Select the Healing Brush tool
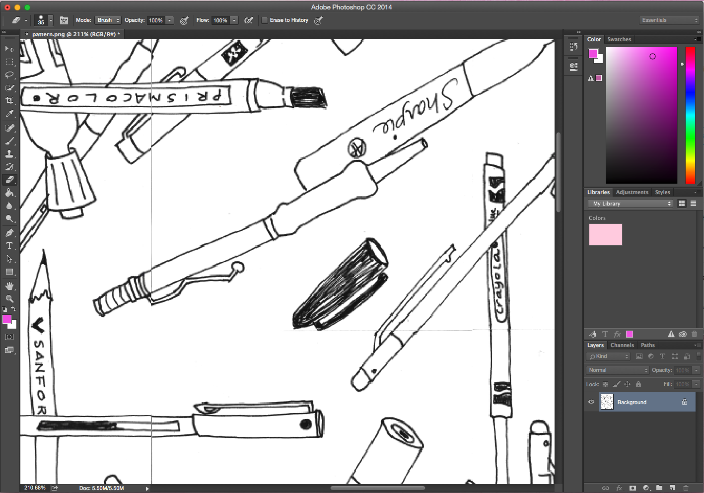 [x=9, y=127]
